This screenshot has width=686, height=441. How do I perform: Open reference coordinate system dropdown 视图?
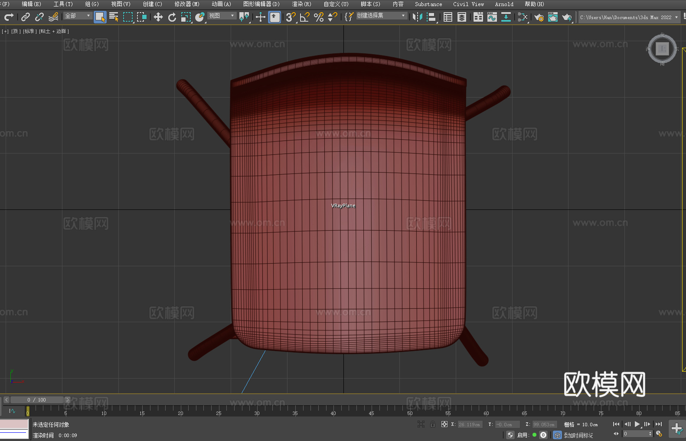(x=222, y=16)
